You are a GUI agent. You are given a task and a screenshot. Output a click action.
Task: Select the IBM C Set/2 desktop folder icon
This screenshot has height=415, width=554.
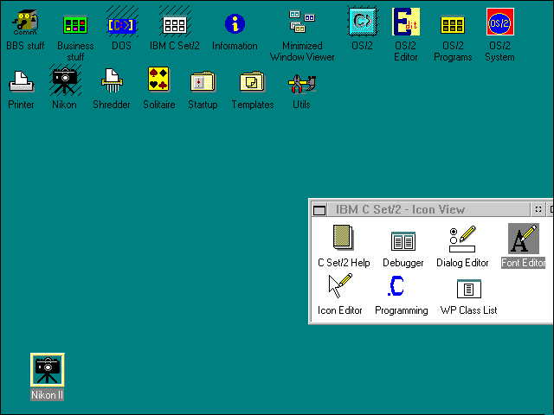[x=175, y=25]
